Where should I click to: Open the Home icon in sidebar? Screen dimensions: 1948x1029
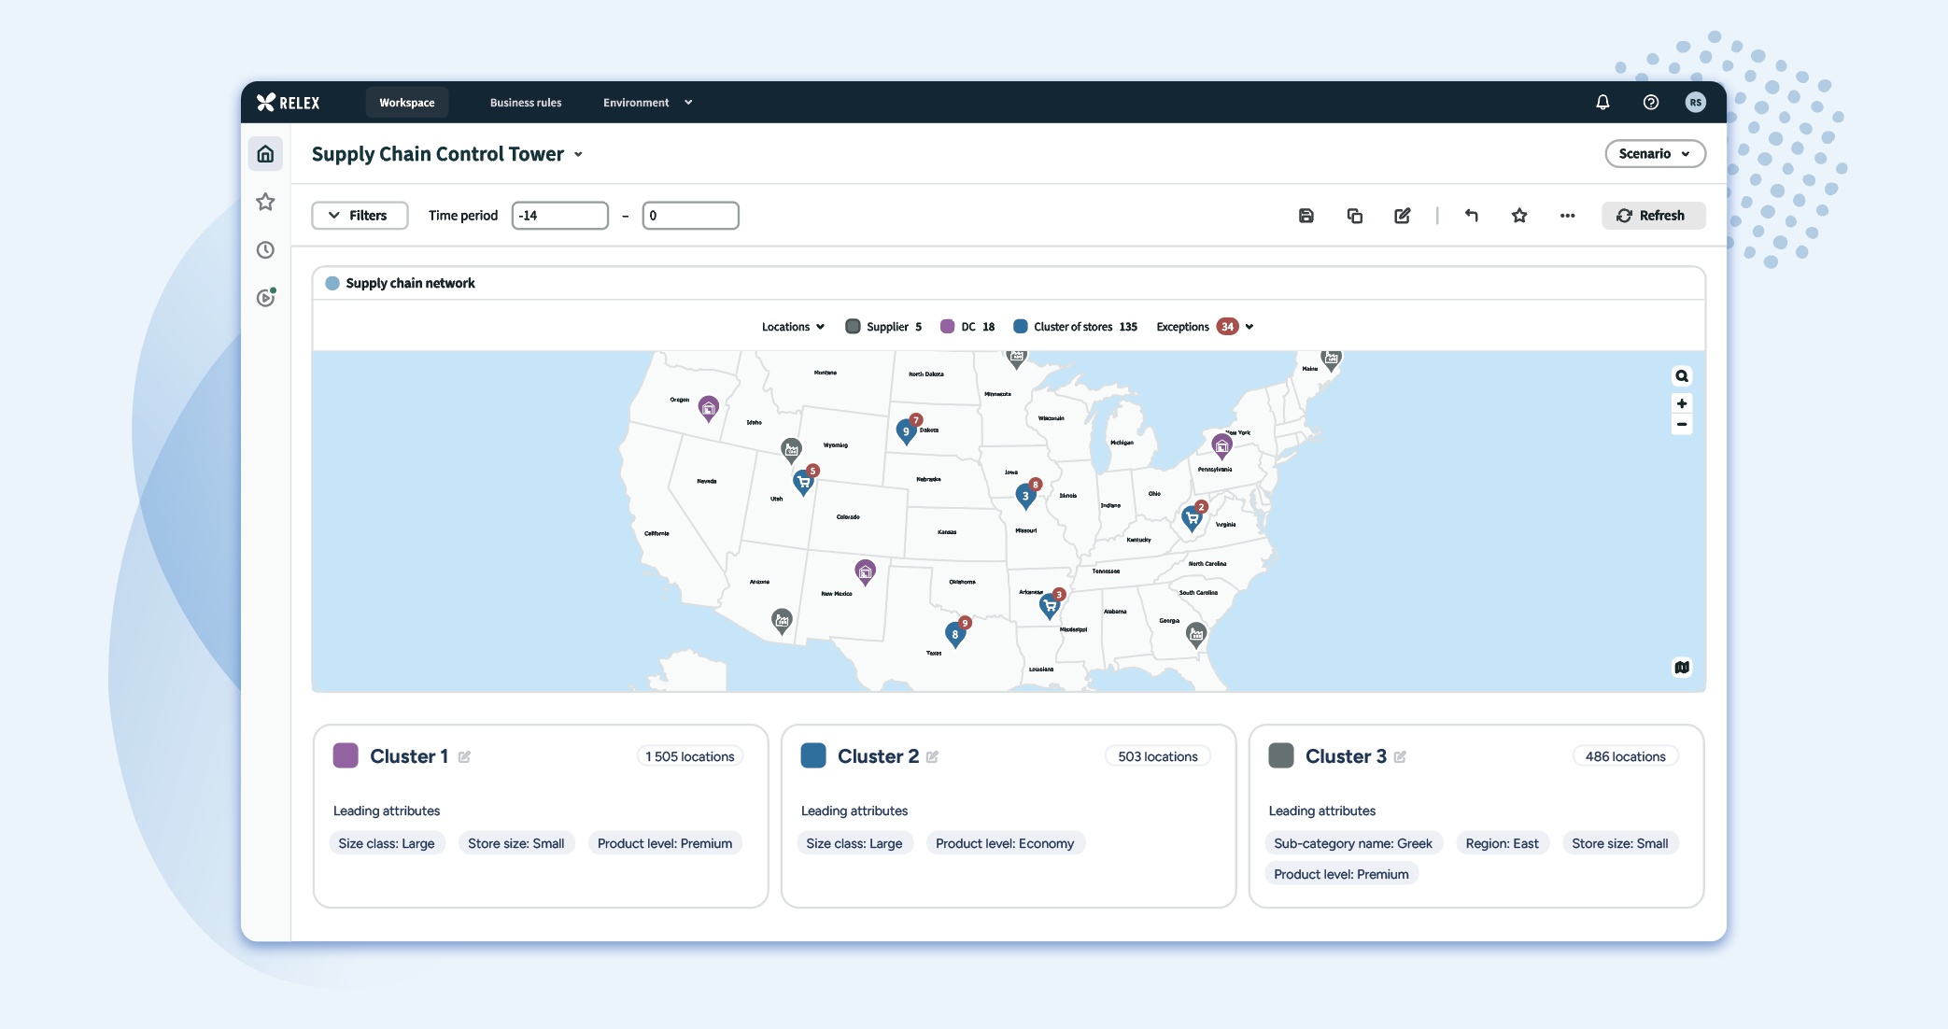265,153
